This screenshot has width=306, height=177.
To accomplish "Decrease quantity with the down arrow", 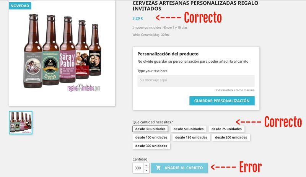I will (x=146, y=171).
